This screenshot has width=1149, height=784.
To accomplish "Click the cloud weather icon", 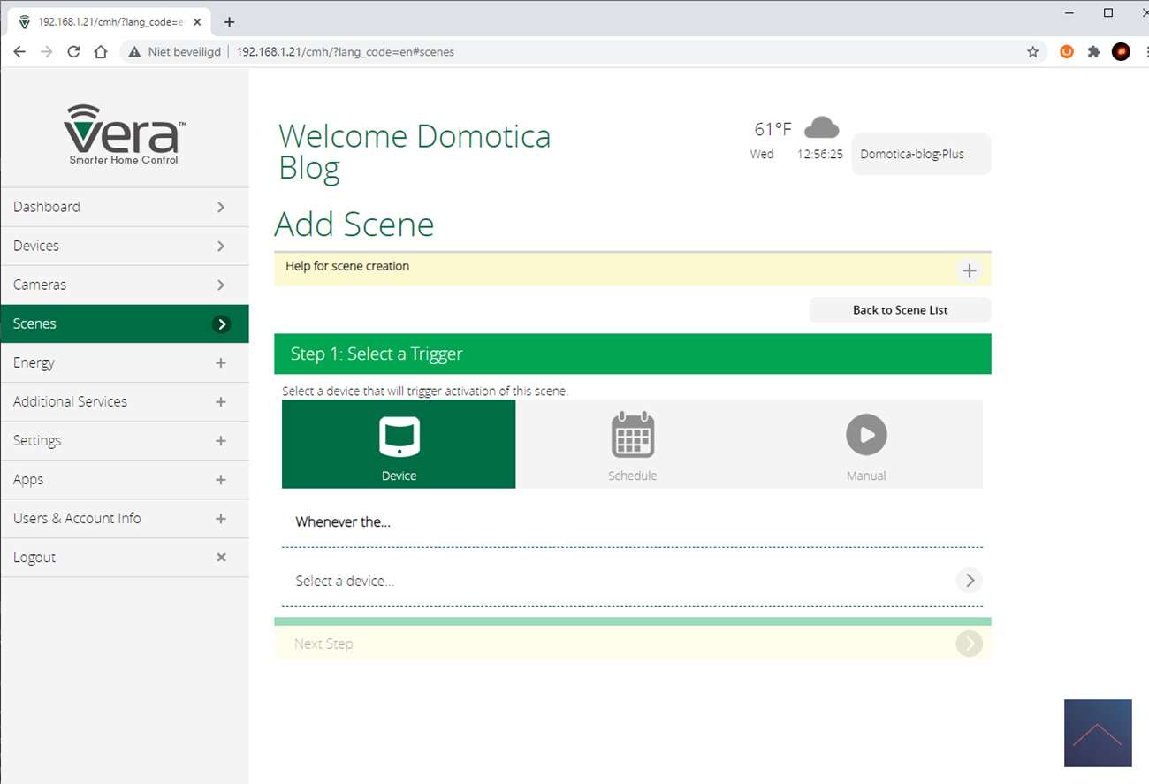I will coord(821,128).
